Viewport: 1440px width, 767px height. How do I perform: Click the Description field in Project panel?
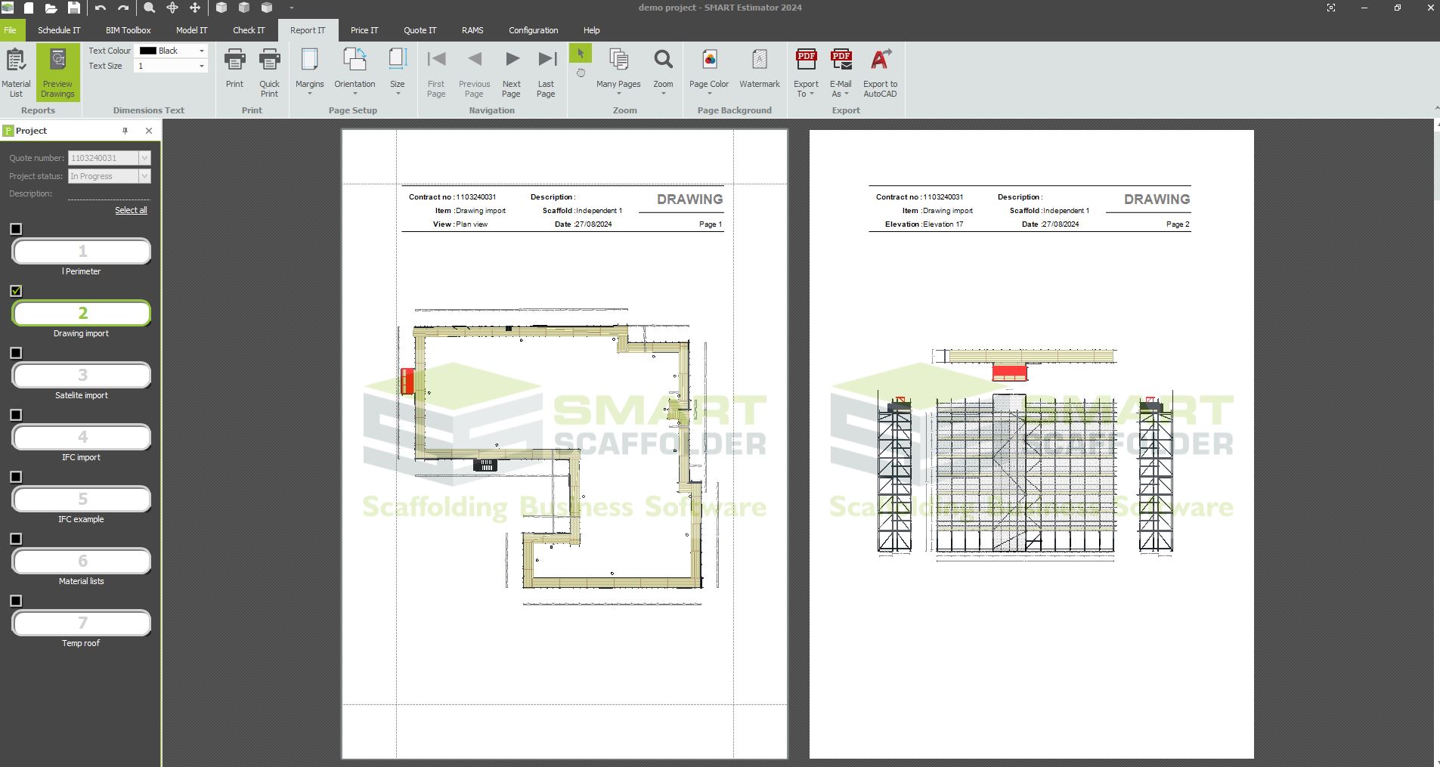click(109, 193)
